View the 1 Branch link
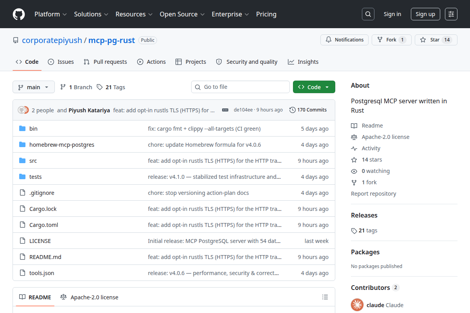The width and height of the screenshot is (470, 313). coord(76,87)
